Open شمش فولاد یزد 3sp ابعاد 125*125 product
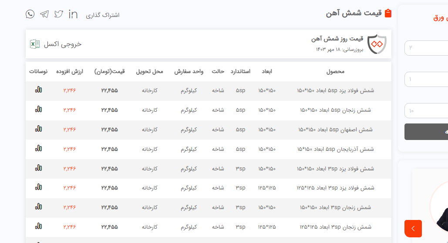The height and width of the screenshot is (243, 448). coord(335,188)
